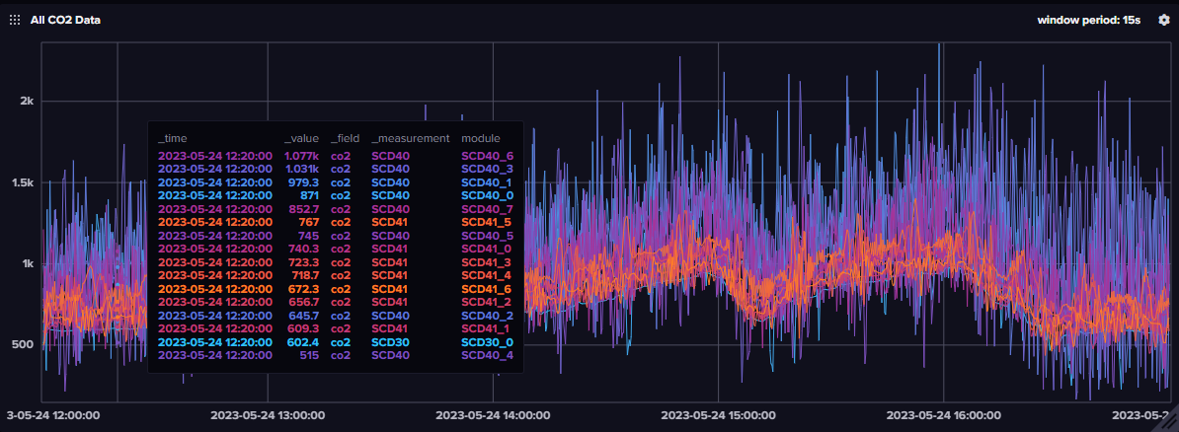Click the 2023-05-24 13:00:00 x-axis label
This screenshot has width=1179, height=432.
pyautogui.click(x=268, y=415)
